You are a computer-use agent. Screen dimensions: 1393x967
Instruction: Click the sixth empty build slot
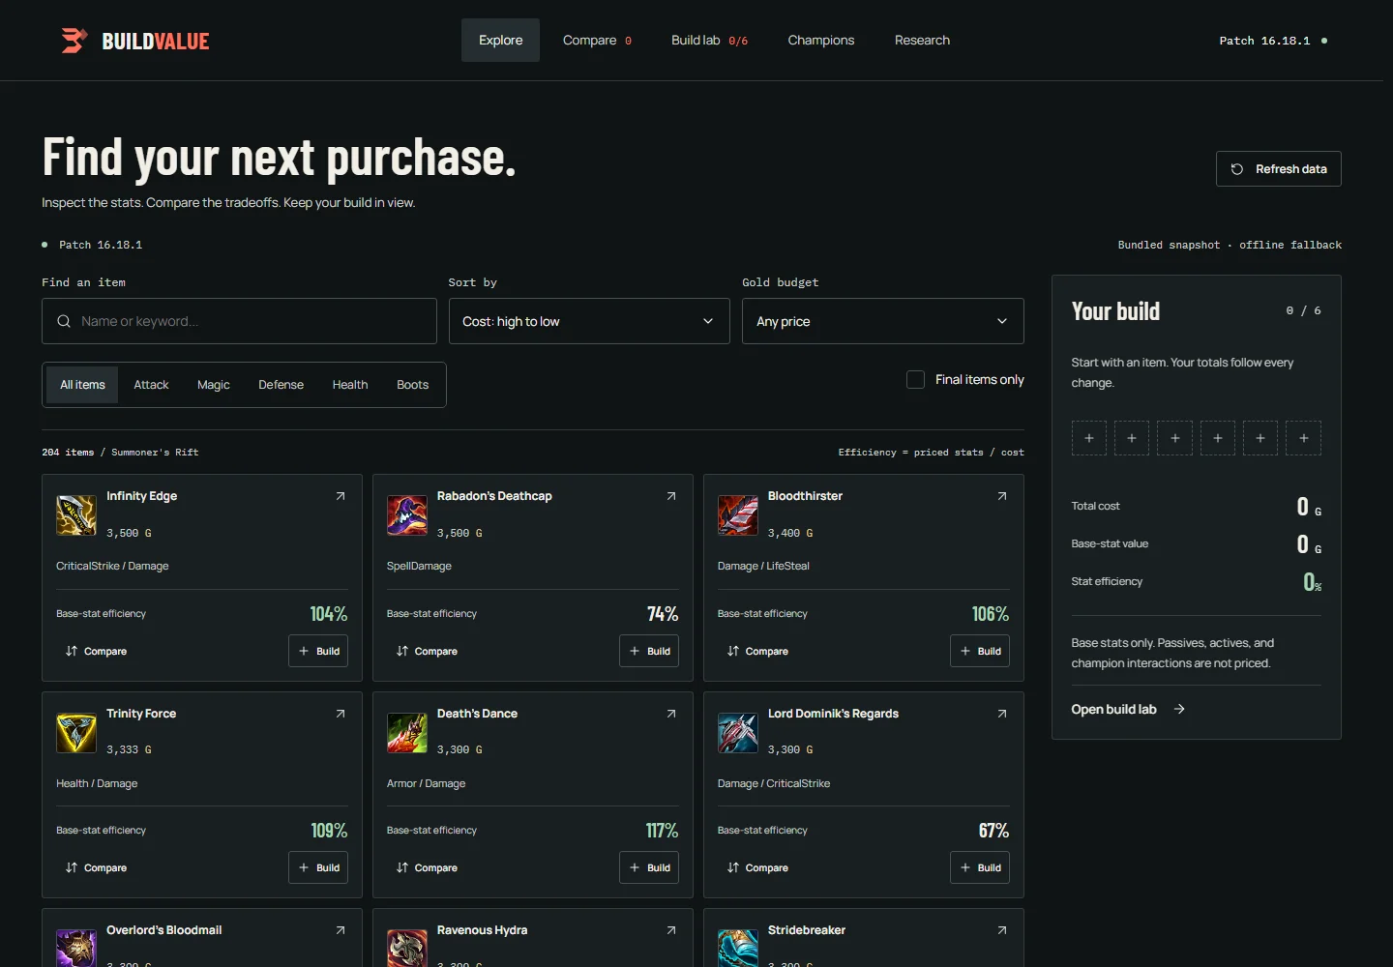tap(1304, 438)
